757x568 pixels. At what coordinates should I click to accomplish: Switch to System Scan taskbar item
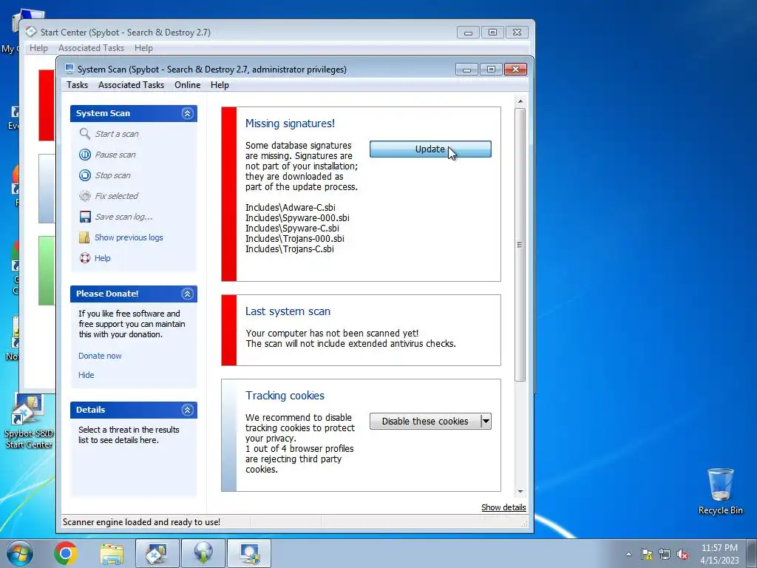249,553
